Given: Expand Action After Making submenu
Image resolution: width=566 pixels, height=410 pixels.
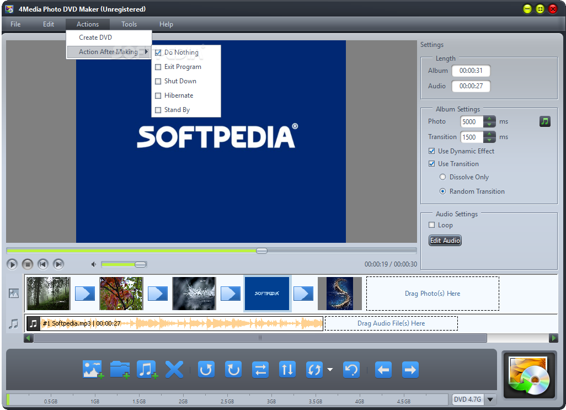Looking at the screenshot, I should pyautogui.click(x=109, y=52).
